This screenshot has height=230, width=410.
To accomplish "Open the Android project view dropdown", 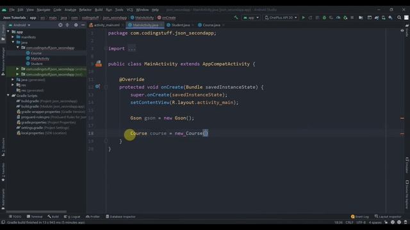I will [x=20, y=25].
